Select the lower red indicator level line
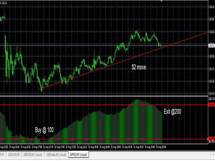Viewport: 215px width, 161px height. point(104,139)
